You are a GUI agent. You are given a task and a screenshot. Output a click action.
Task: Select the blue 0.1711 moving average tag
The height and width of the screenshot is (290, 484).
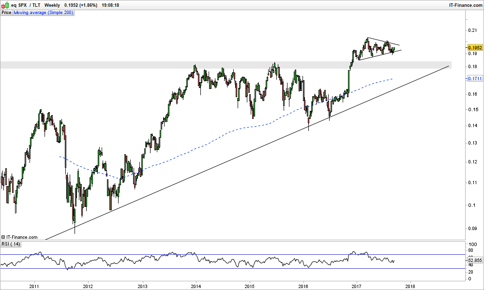point(475,78)
